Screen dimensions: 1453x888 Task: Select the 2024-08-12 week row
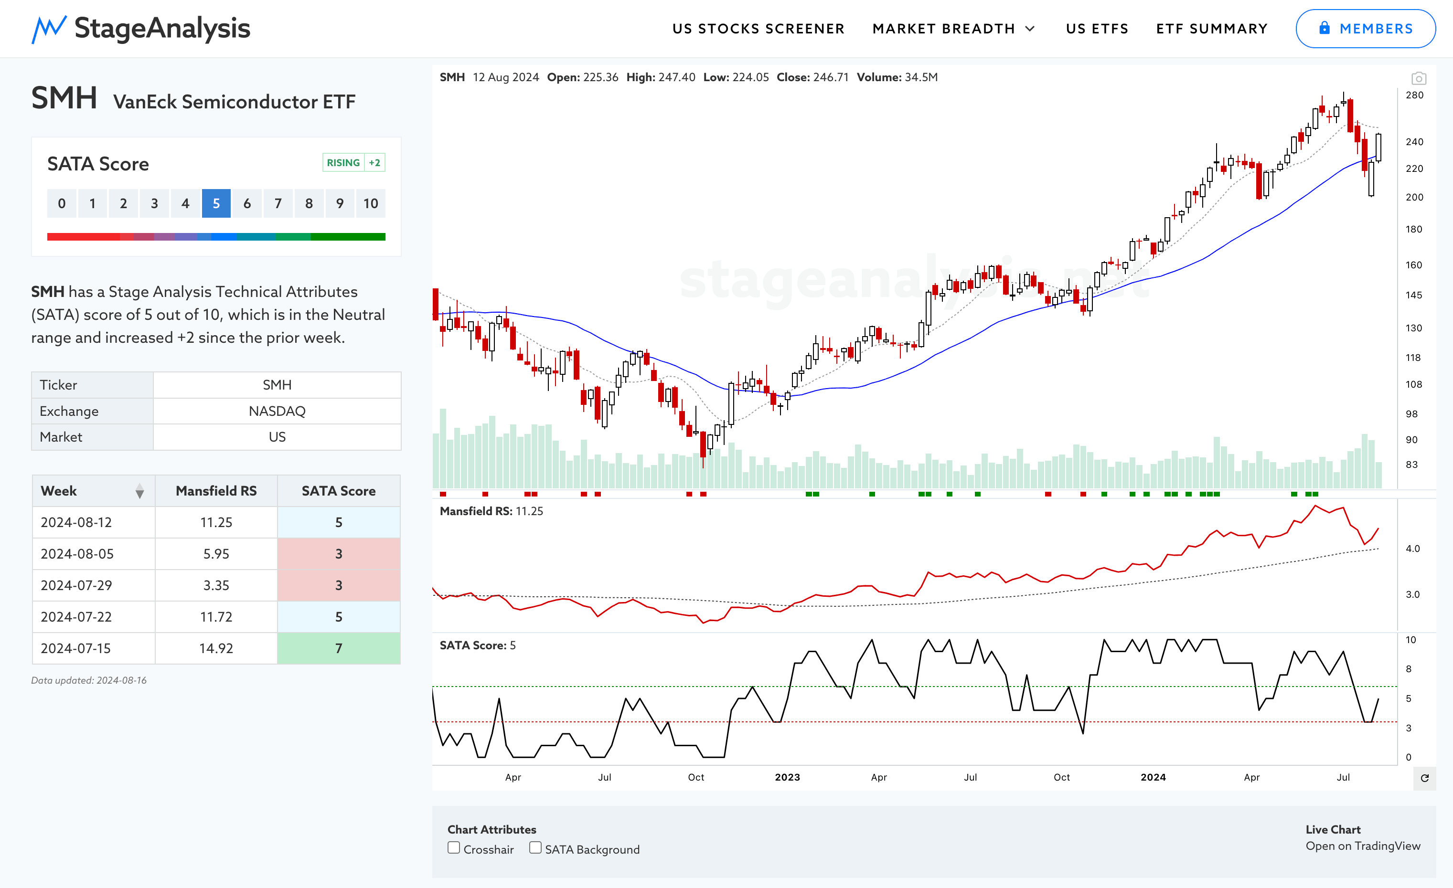(216, 522)
